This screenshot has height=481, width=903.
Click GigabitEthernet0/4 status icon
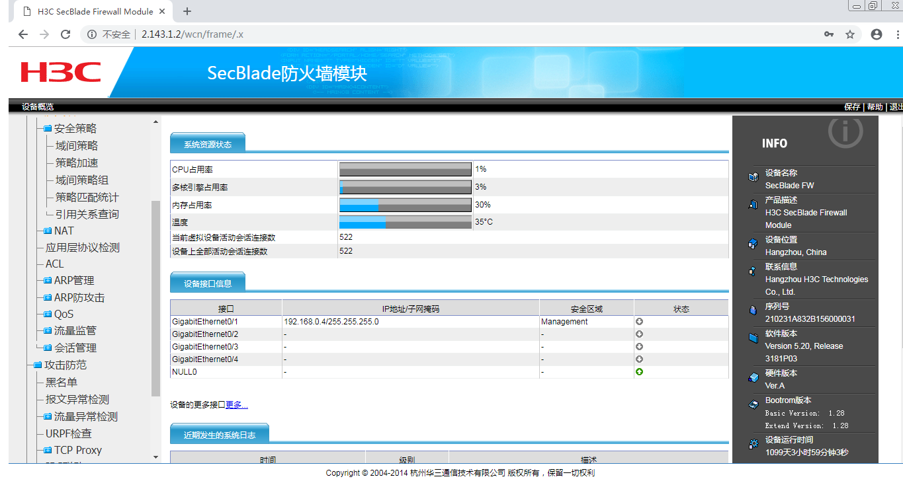point(640,359)
